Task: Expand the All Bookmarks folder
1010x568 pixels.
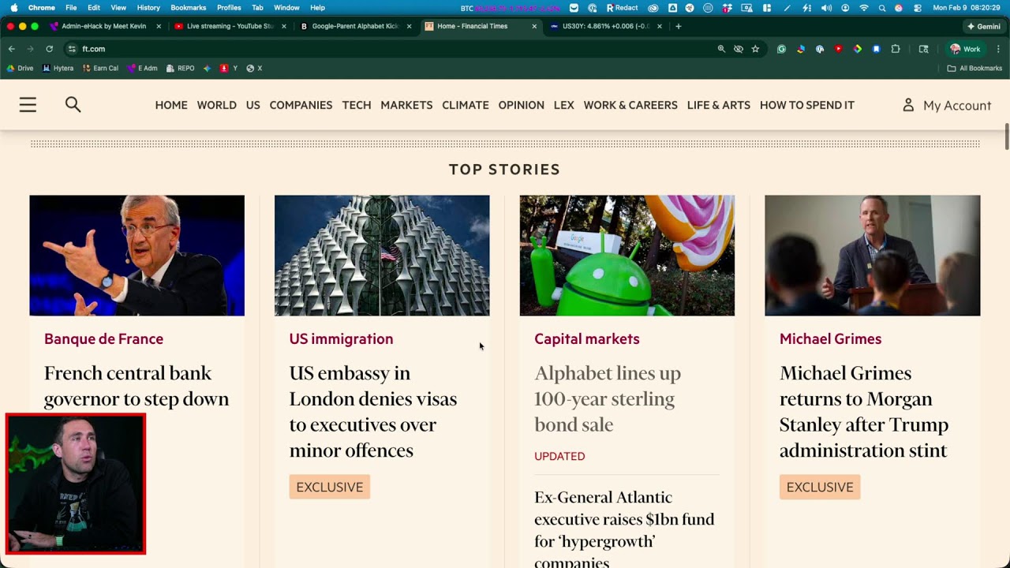Action: pyautogui.click(x=974, y=69)
